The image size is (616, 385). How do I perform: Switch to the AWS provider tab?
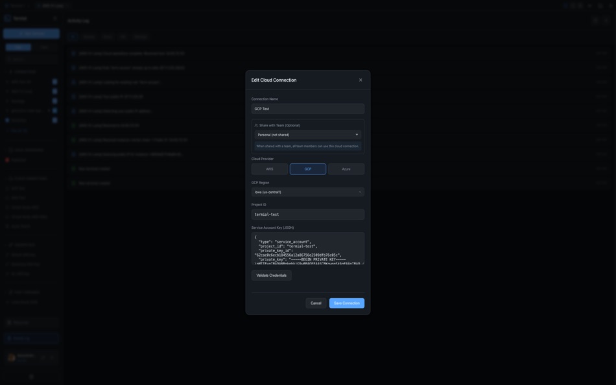[269, 167]
